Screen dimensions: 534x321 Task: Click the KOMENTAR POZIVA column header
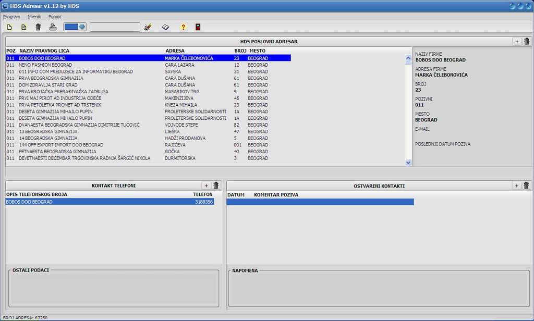(x=276, y=195)
